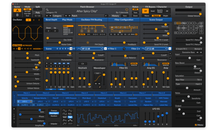
Task: Select MONO play mode
Action: click(x=66, y=28)
